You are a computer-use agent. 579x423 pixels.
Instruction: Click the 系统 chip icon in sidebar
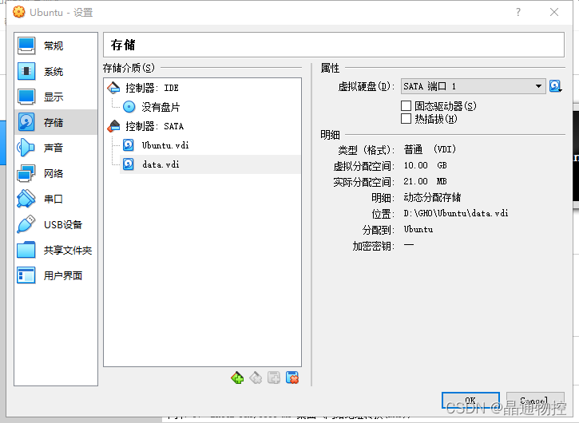[26, 71]
